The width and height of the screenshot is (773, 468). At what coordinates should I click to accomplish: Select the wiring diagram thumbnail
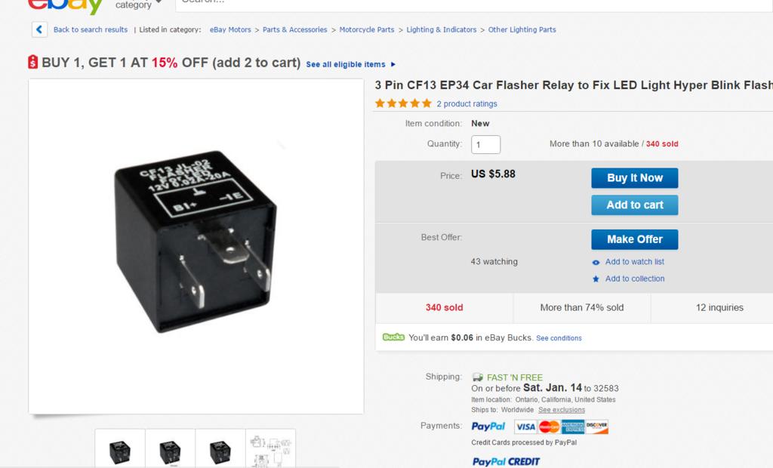tap(270, 449)
